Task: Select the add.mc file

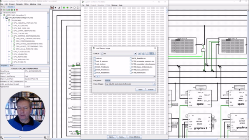Action: pos(98,58)
